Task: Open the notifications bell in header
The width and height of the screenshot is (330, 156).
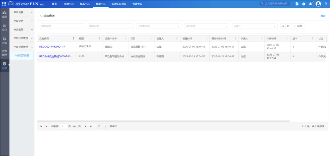Action: pos(311,4)
